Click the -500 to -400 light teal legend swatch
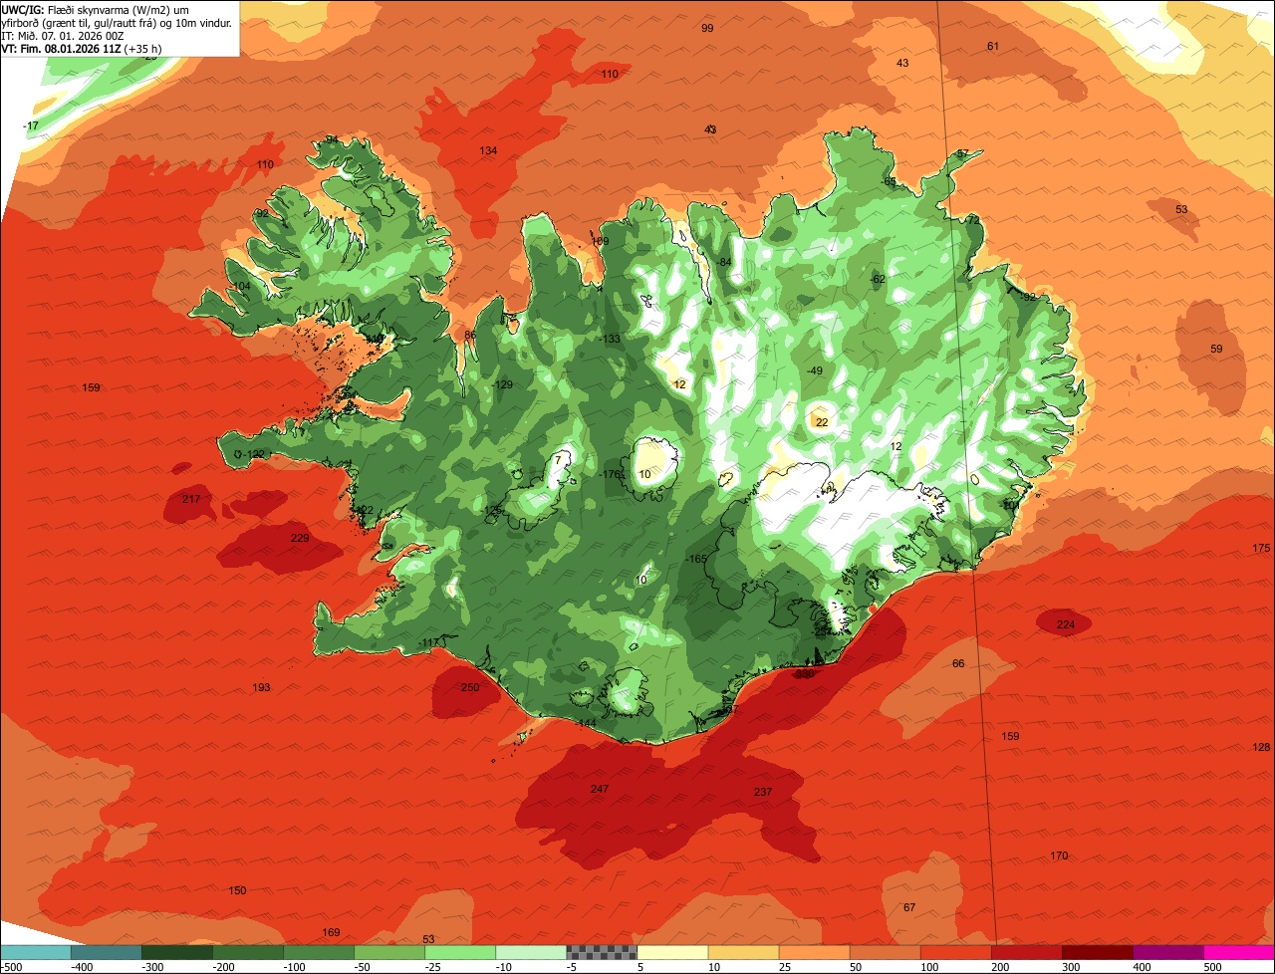Screen dimensions: 1275x974 [36, 952]
